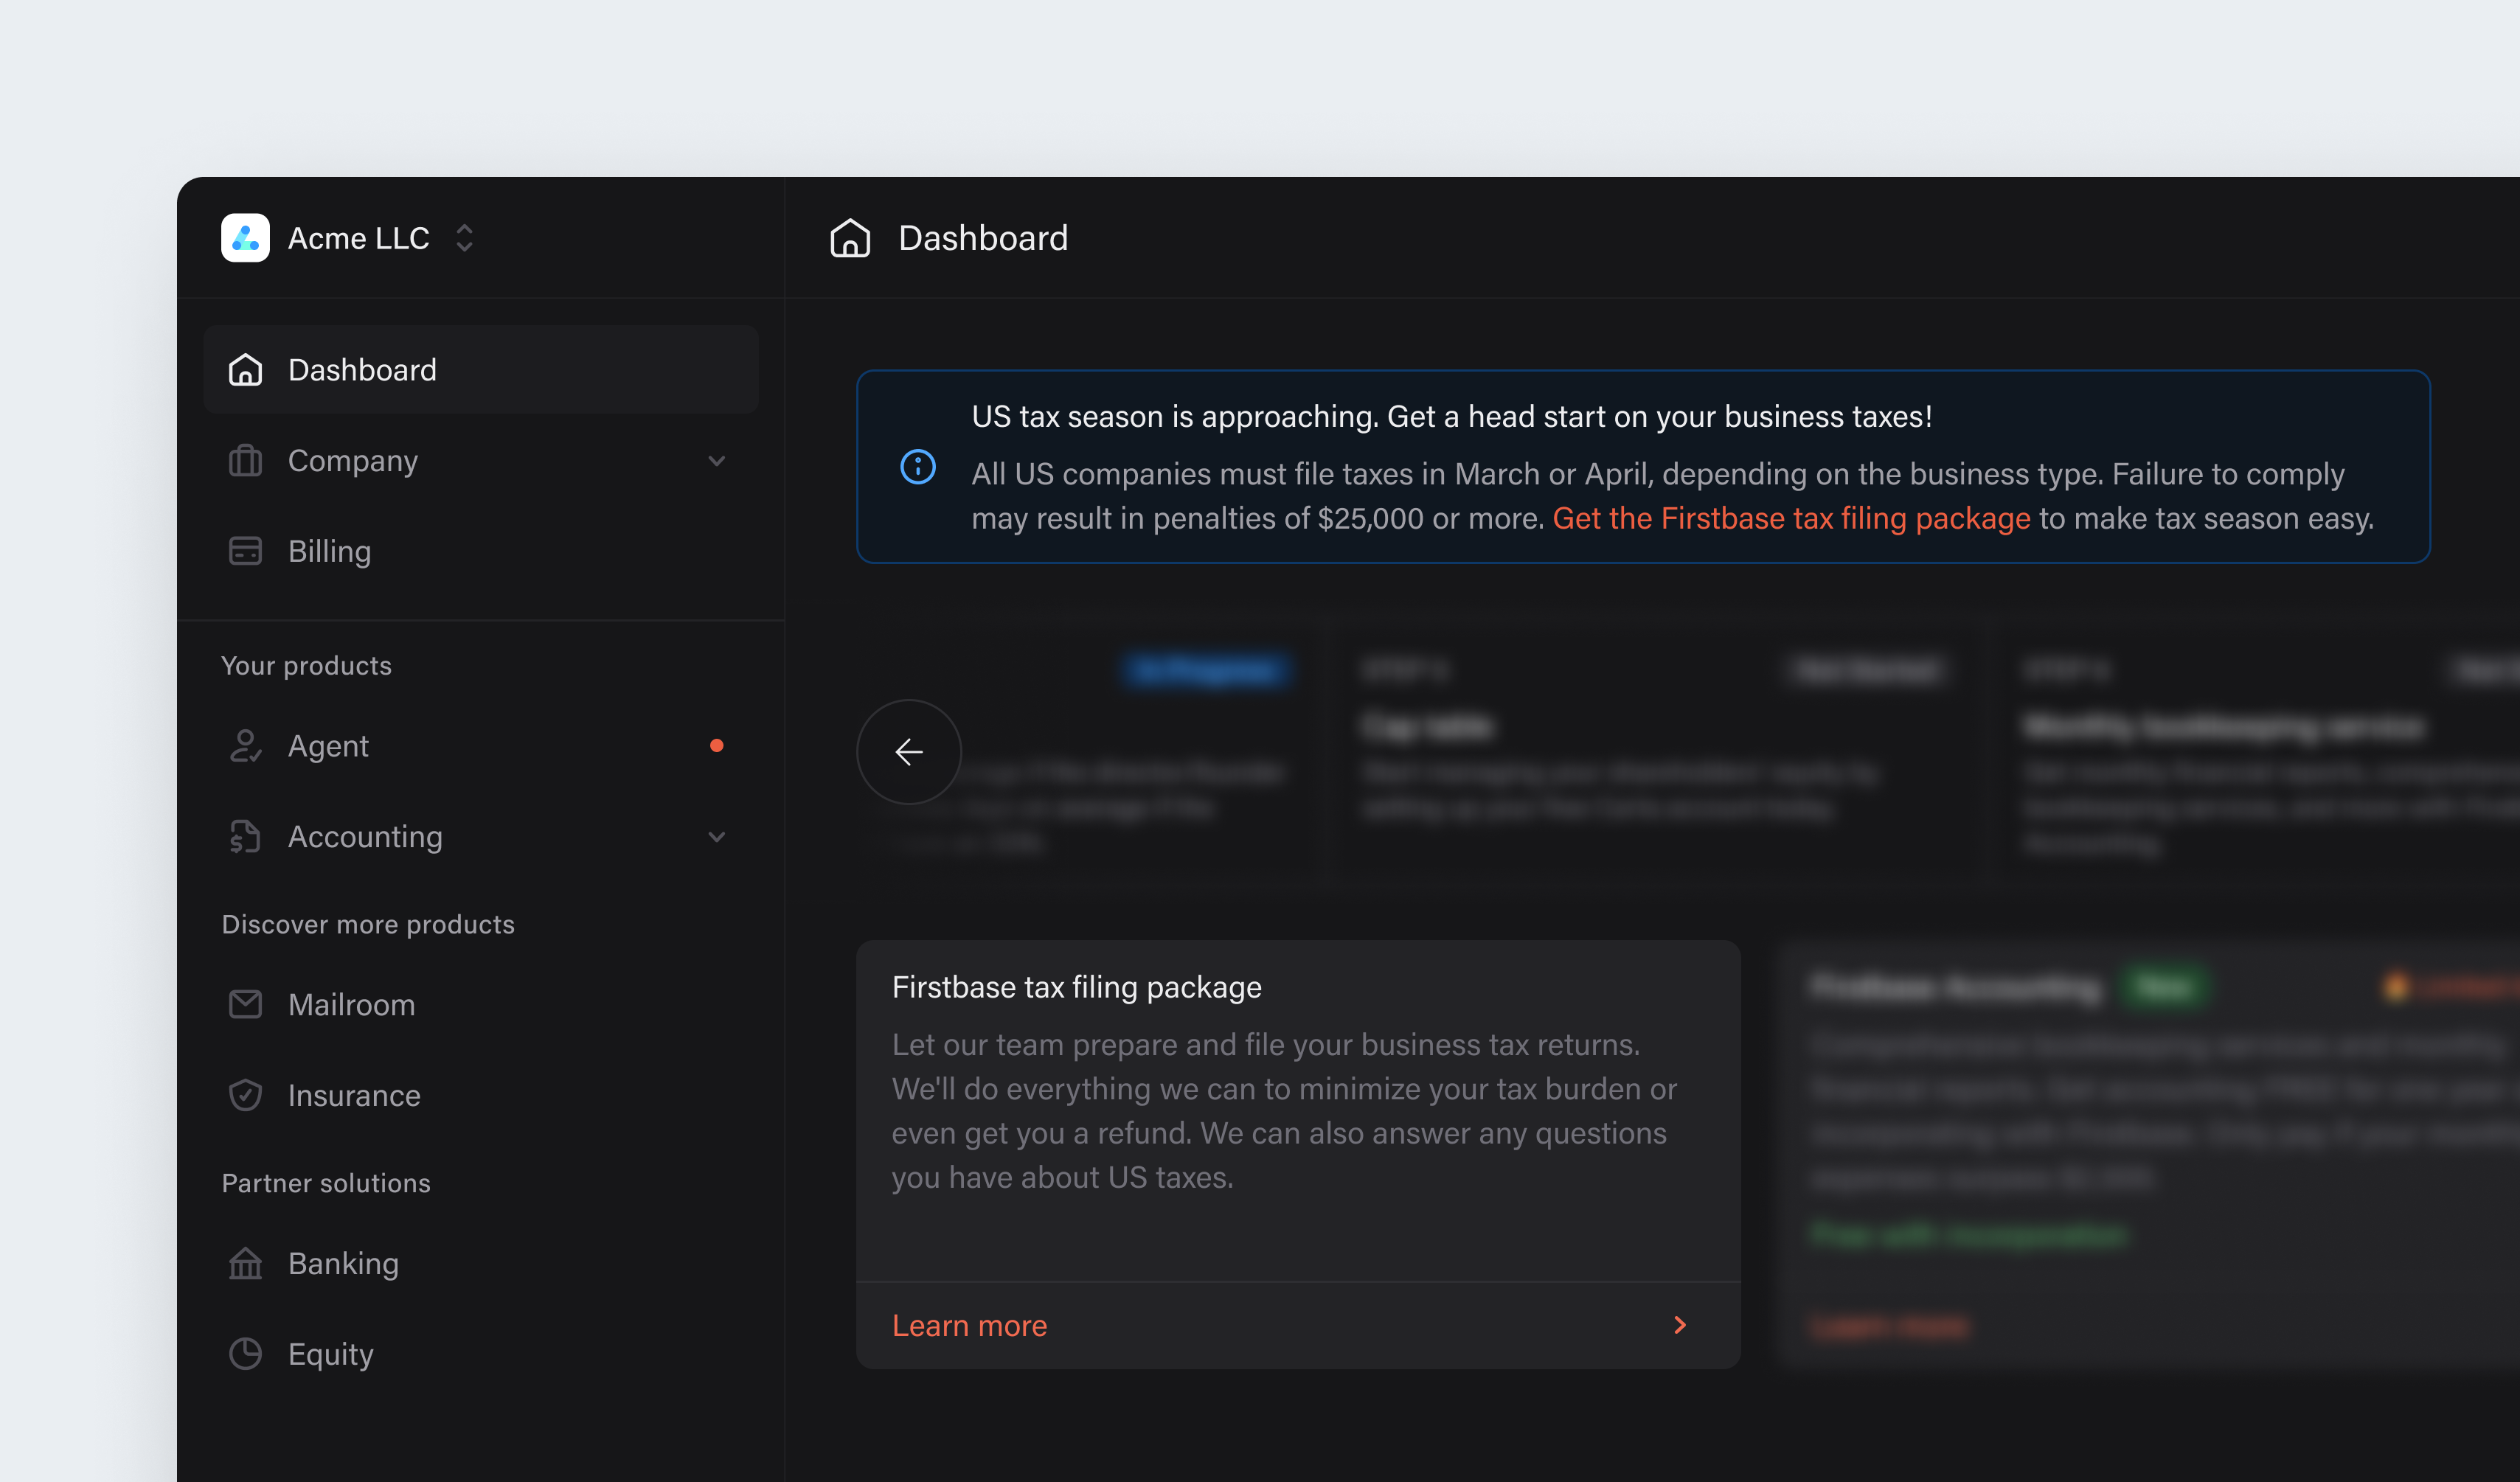Click the chevron arrow on tax filing card
The image size is (2520, 1482).
pyautogui.click(x=1680, y=1325)
